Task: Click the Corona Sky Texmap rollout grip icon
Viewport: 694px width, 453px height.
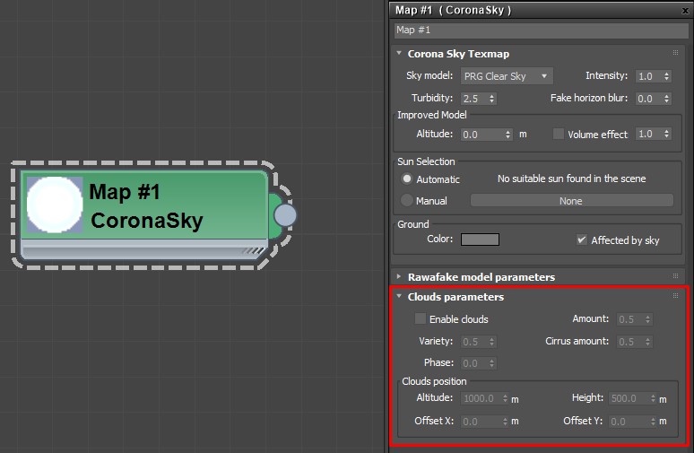Action: [x=675, y=53]
